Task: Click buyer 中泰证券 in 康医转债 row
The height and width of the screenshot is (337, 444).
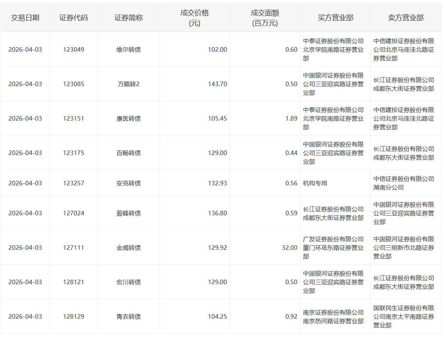Action: point(333,118)
